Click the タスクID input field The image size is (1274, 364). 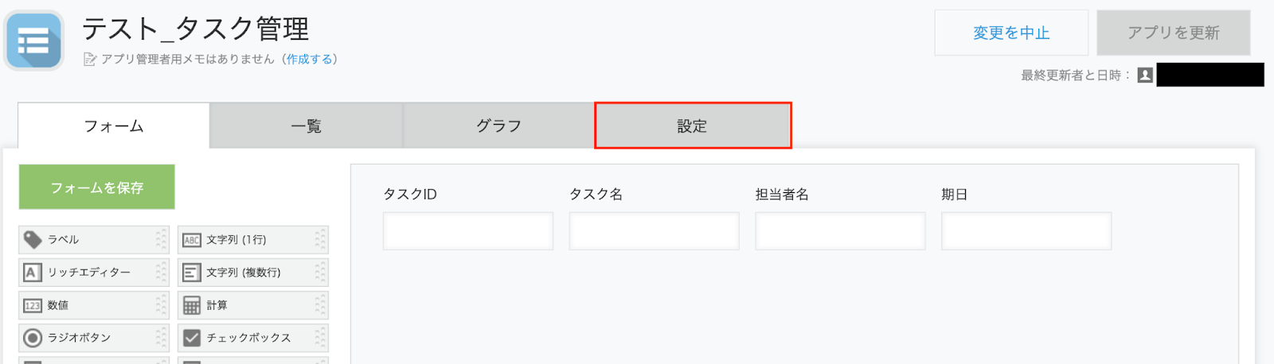pyautogui.click(x=468, y=231)
